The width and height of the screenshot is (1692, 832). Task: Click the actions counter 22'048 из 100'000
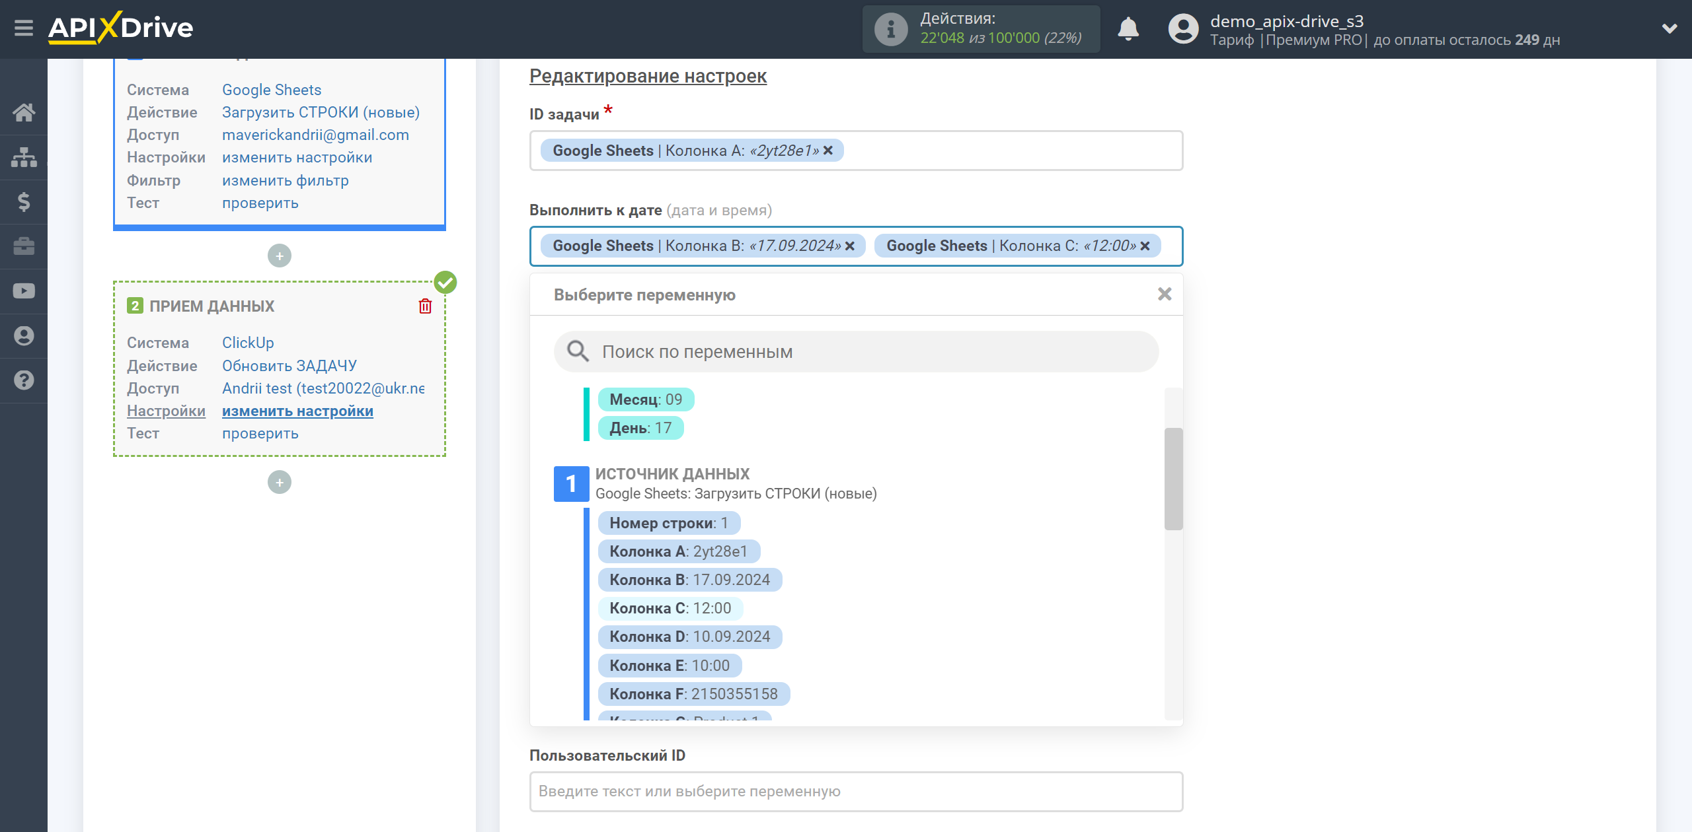pos(1001,38)
